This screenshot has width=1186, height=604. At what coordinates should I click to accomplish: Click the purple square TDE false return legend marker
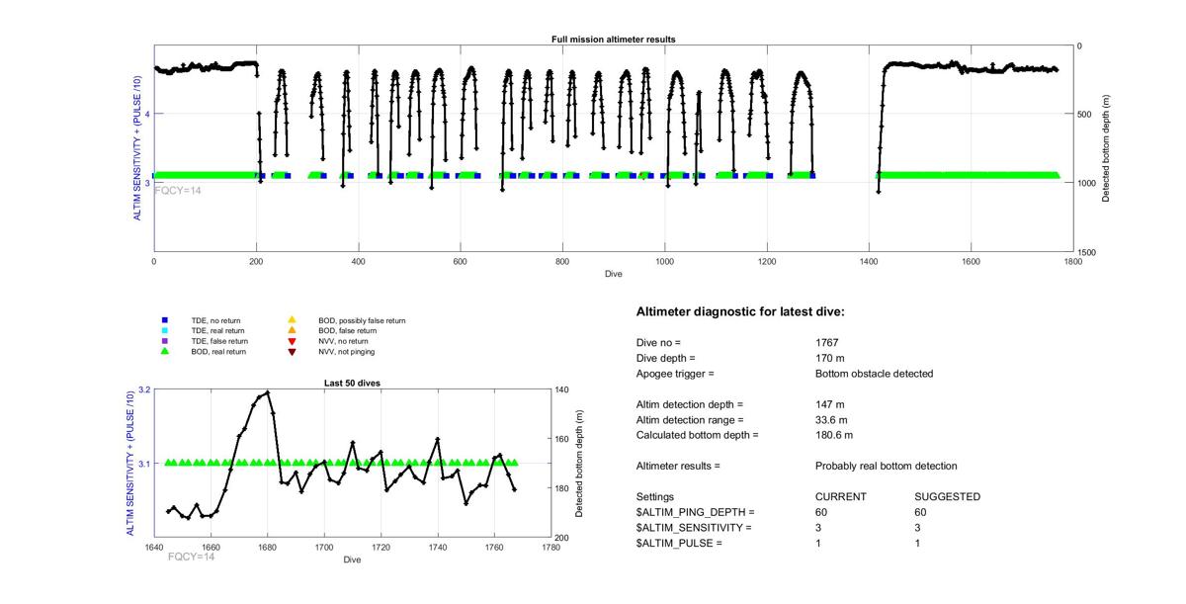(x=165, y=341)
